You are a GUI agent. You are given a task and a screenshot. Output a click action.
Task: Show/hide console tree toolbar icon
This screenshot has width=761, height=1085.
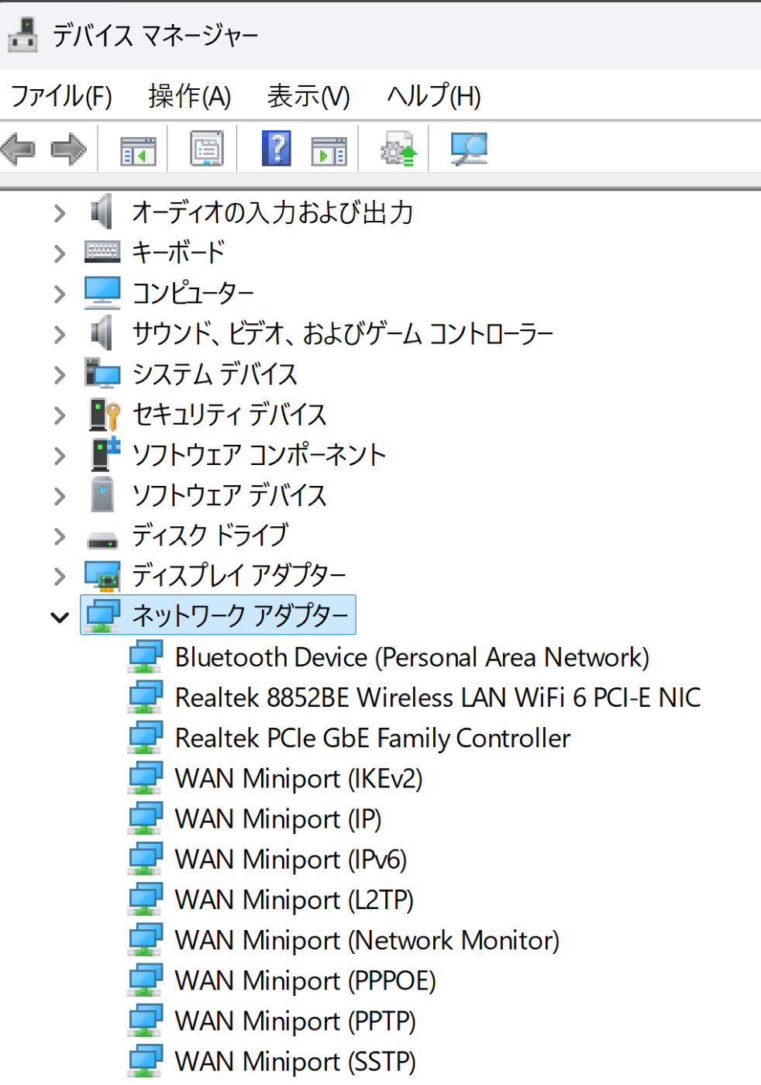(138, 150)
